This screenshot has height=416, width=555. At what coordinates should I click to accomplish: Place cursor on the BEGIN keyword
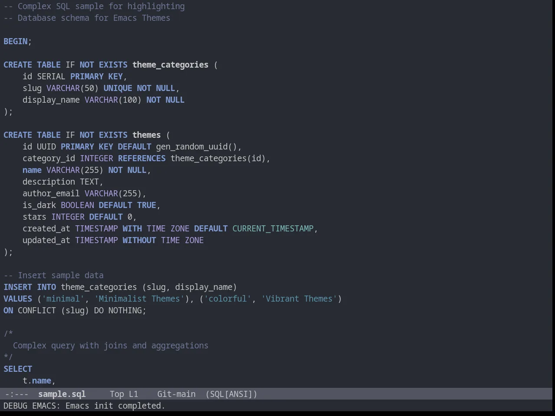point(16,41)
